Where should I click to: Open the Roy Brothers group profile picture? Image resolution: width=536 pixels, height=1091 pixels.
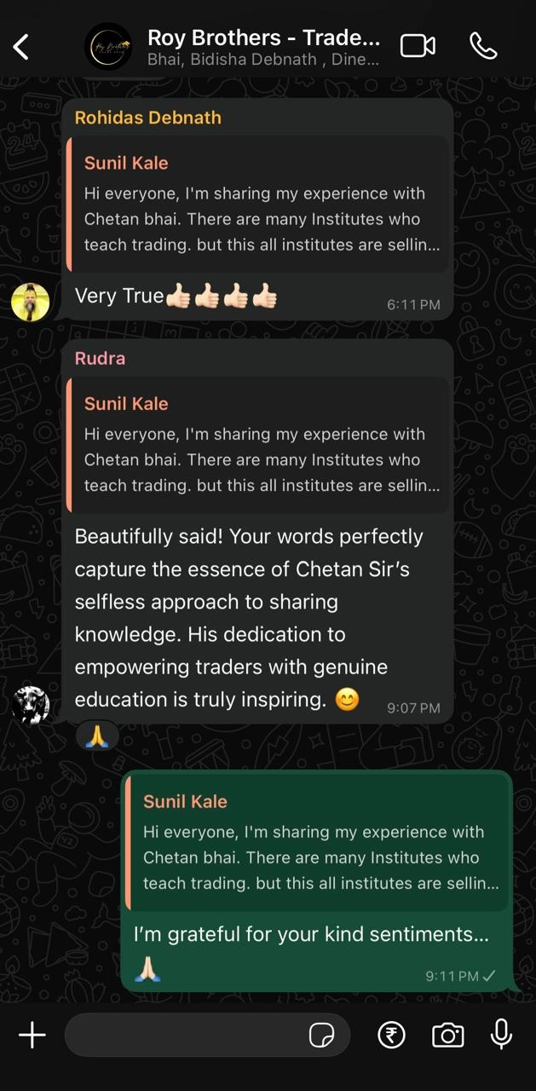tap(108, 46)
